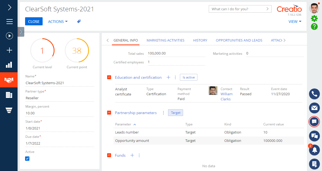Click the Education and certification heading

(x=138, y=77)
